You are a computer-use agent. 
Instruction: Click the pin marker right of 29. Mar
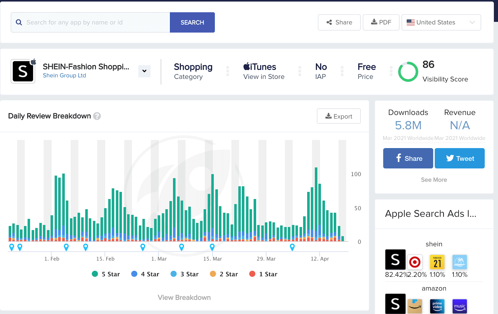click(292, 247)
